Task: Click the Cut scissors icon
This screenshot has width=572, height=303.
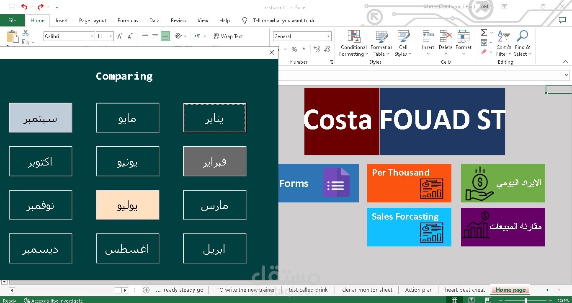Action: point(26,33)
